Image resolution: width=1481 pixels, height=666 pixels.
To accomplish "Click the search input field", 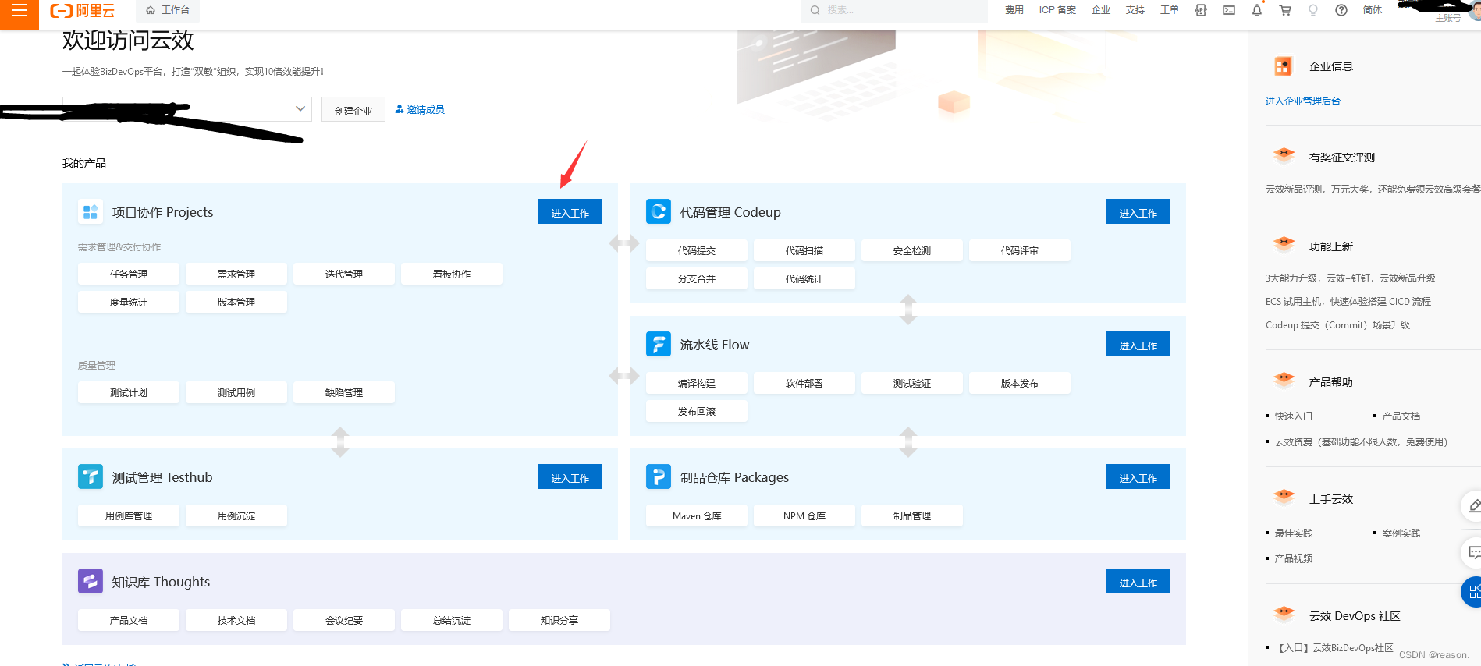I will [x=893, y=10].
